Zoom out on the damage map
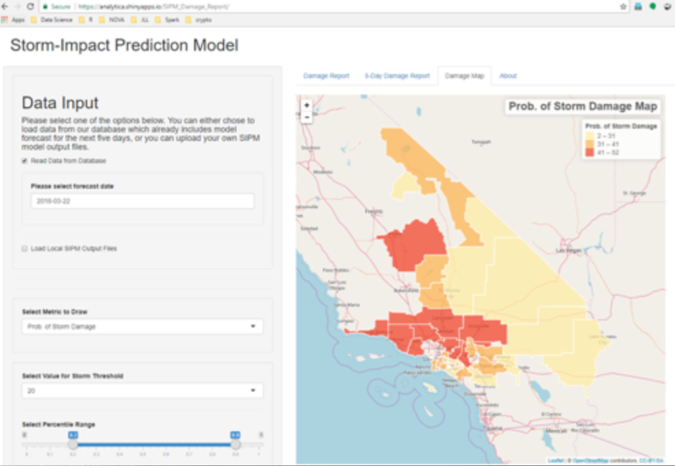The width and height of the screenshot is (675, 466). tap(307, 117)
